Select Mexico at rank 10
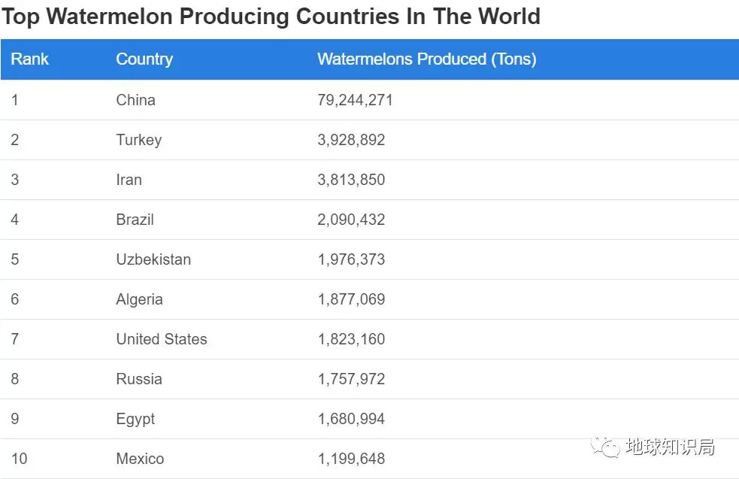739x479 pixels. [x=140, y=459]
